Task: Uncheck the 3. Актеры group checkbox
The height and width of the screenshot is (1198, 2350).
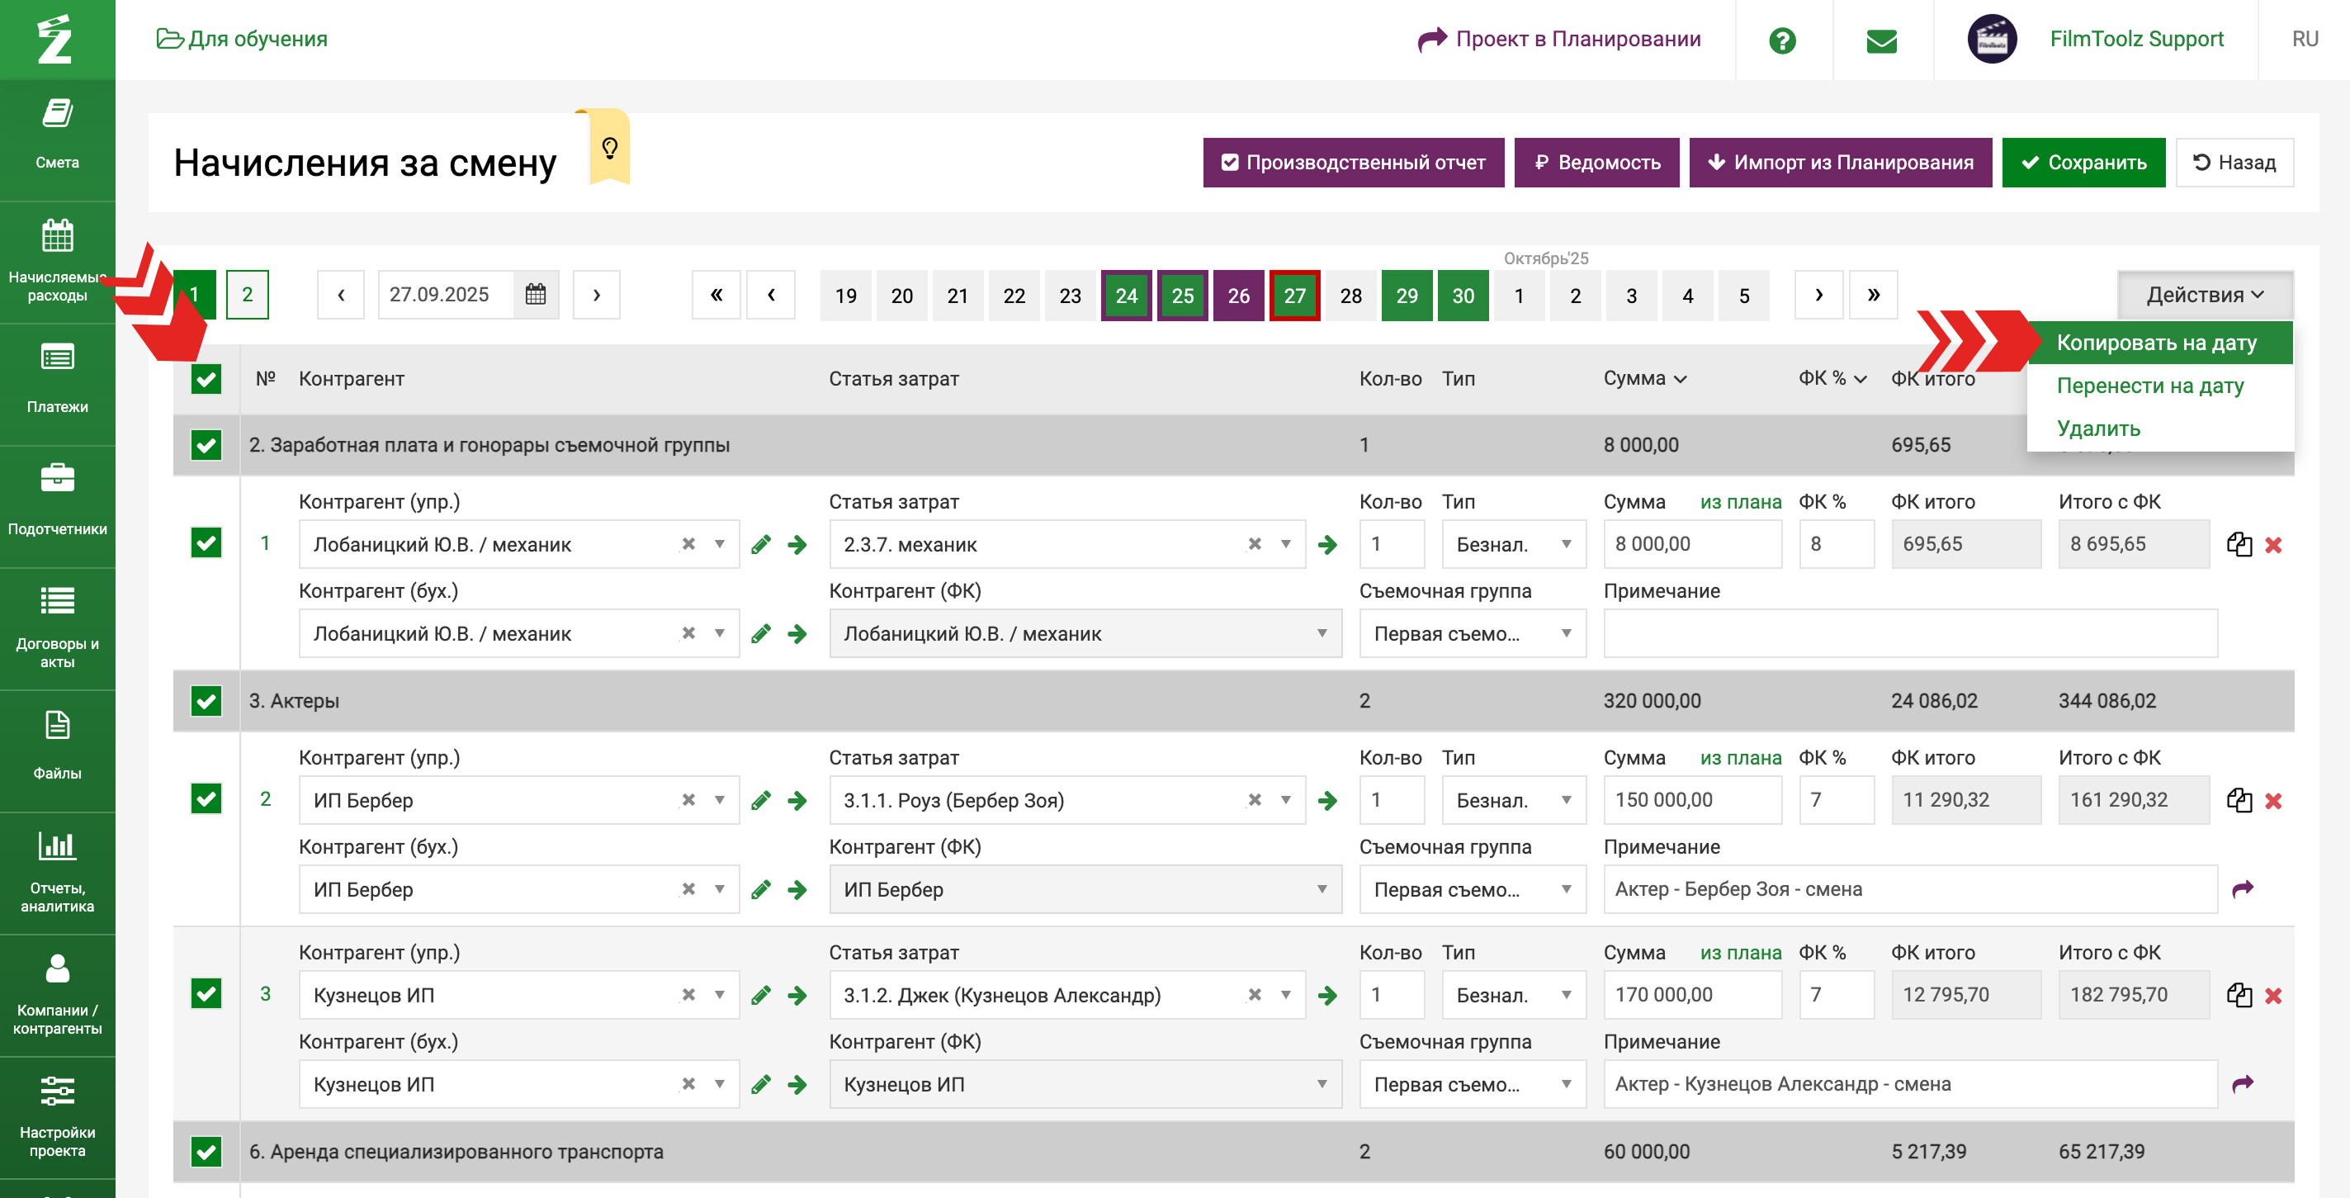Action: pos(206,701)
